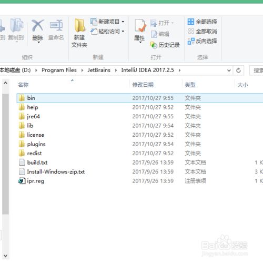Click the 文本文档 type cell of build.txt
This screenshot has width=263, height=263.
click(196, 163)
